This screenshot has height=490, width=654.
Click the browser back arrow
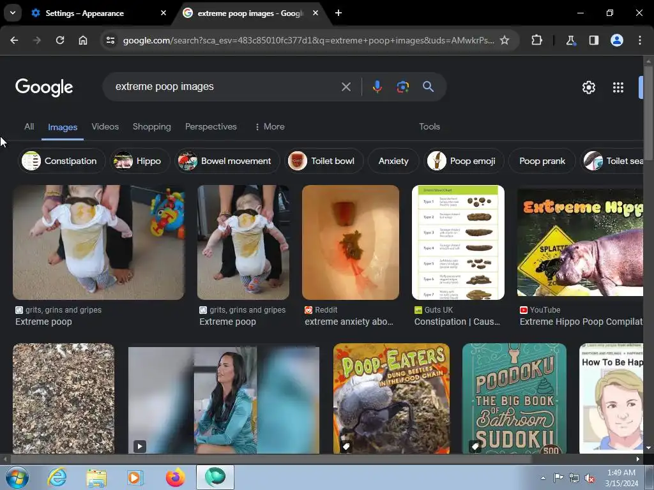[x=14, y=40]
